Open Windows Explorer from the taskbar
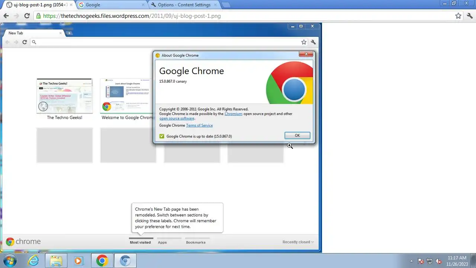Image resolution: width=476 pixels, height=268 pixels. (x=56, y=261)
